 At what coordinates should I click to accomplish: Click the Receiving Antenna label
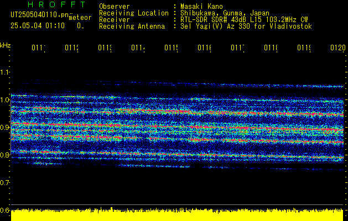(132, 27)
